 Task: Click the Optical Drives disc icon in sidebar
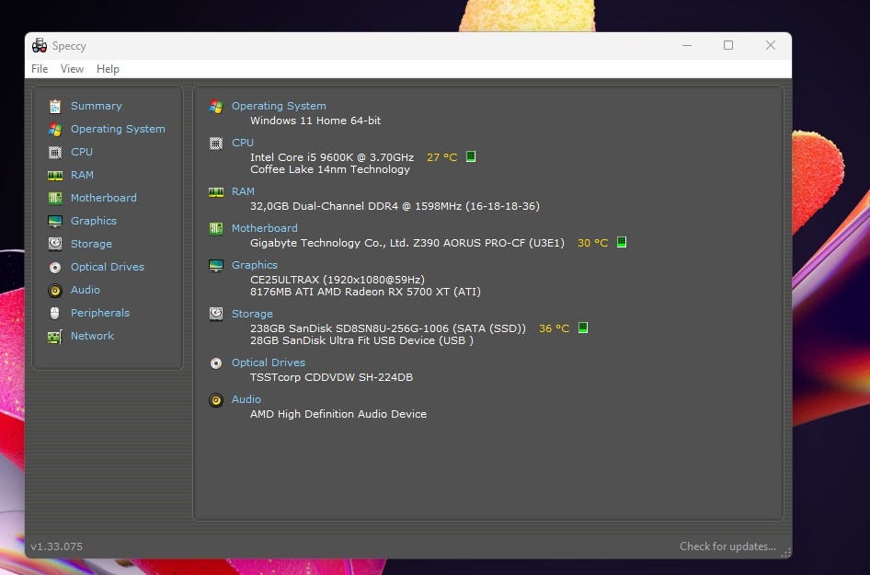pos(55,268)
